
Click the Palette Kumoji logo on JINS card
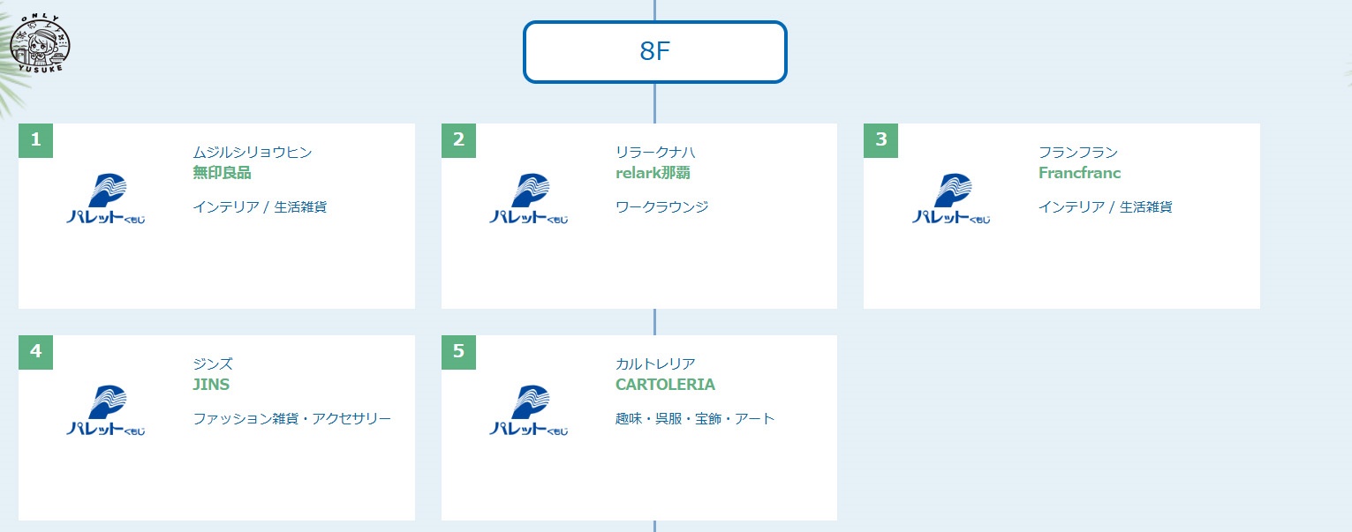pyautogui.click(x=104, y=409)
